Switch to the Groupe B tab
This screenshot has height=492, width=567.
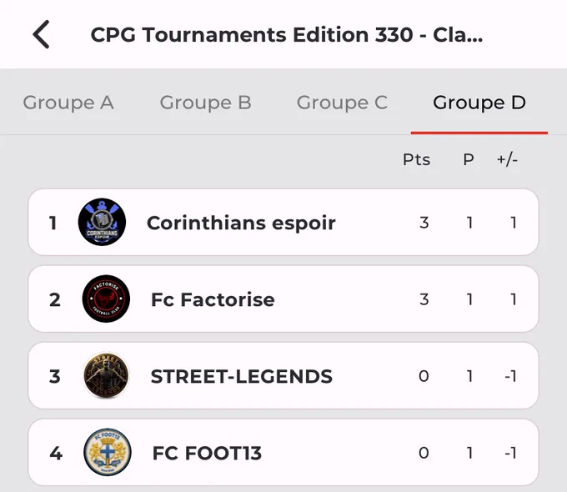coord(205,103)
